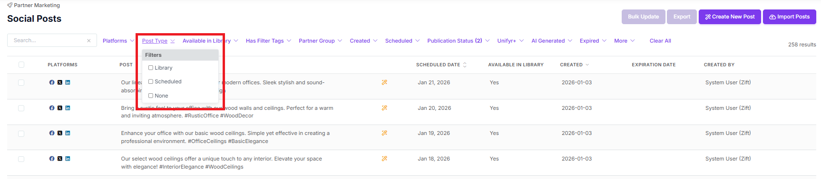
Task: Click the Export button
Action: pyautogui.click(x=682, y=17)
